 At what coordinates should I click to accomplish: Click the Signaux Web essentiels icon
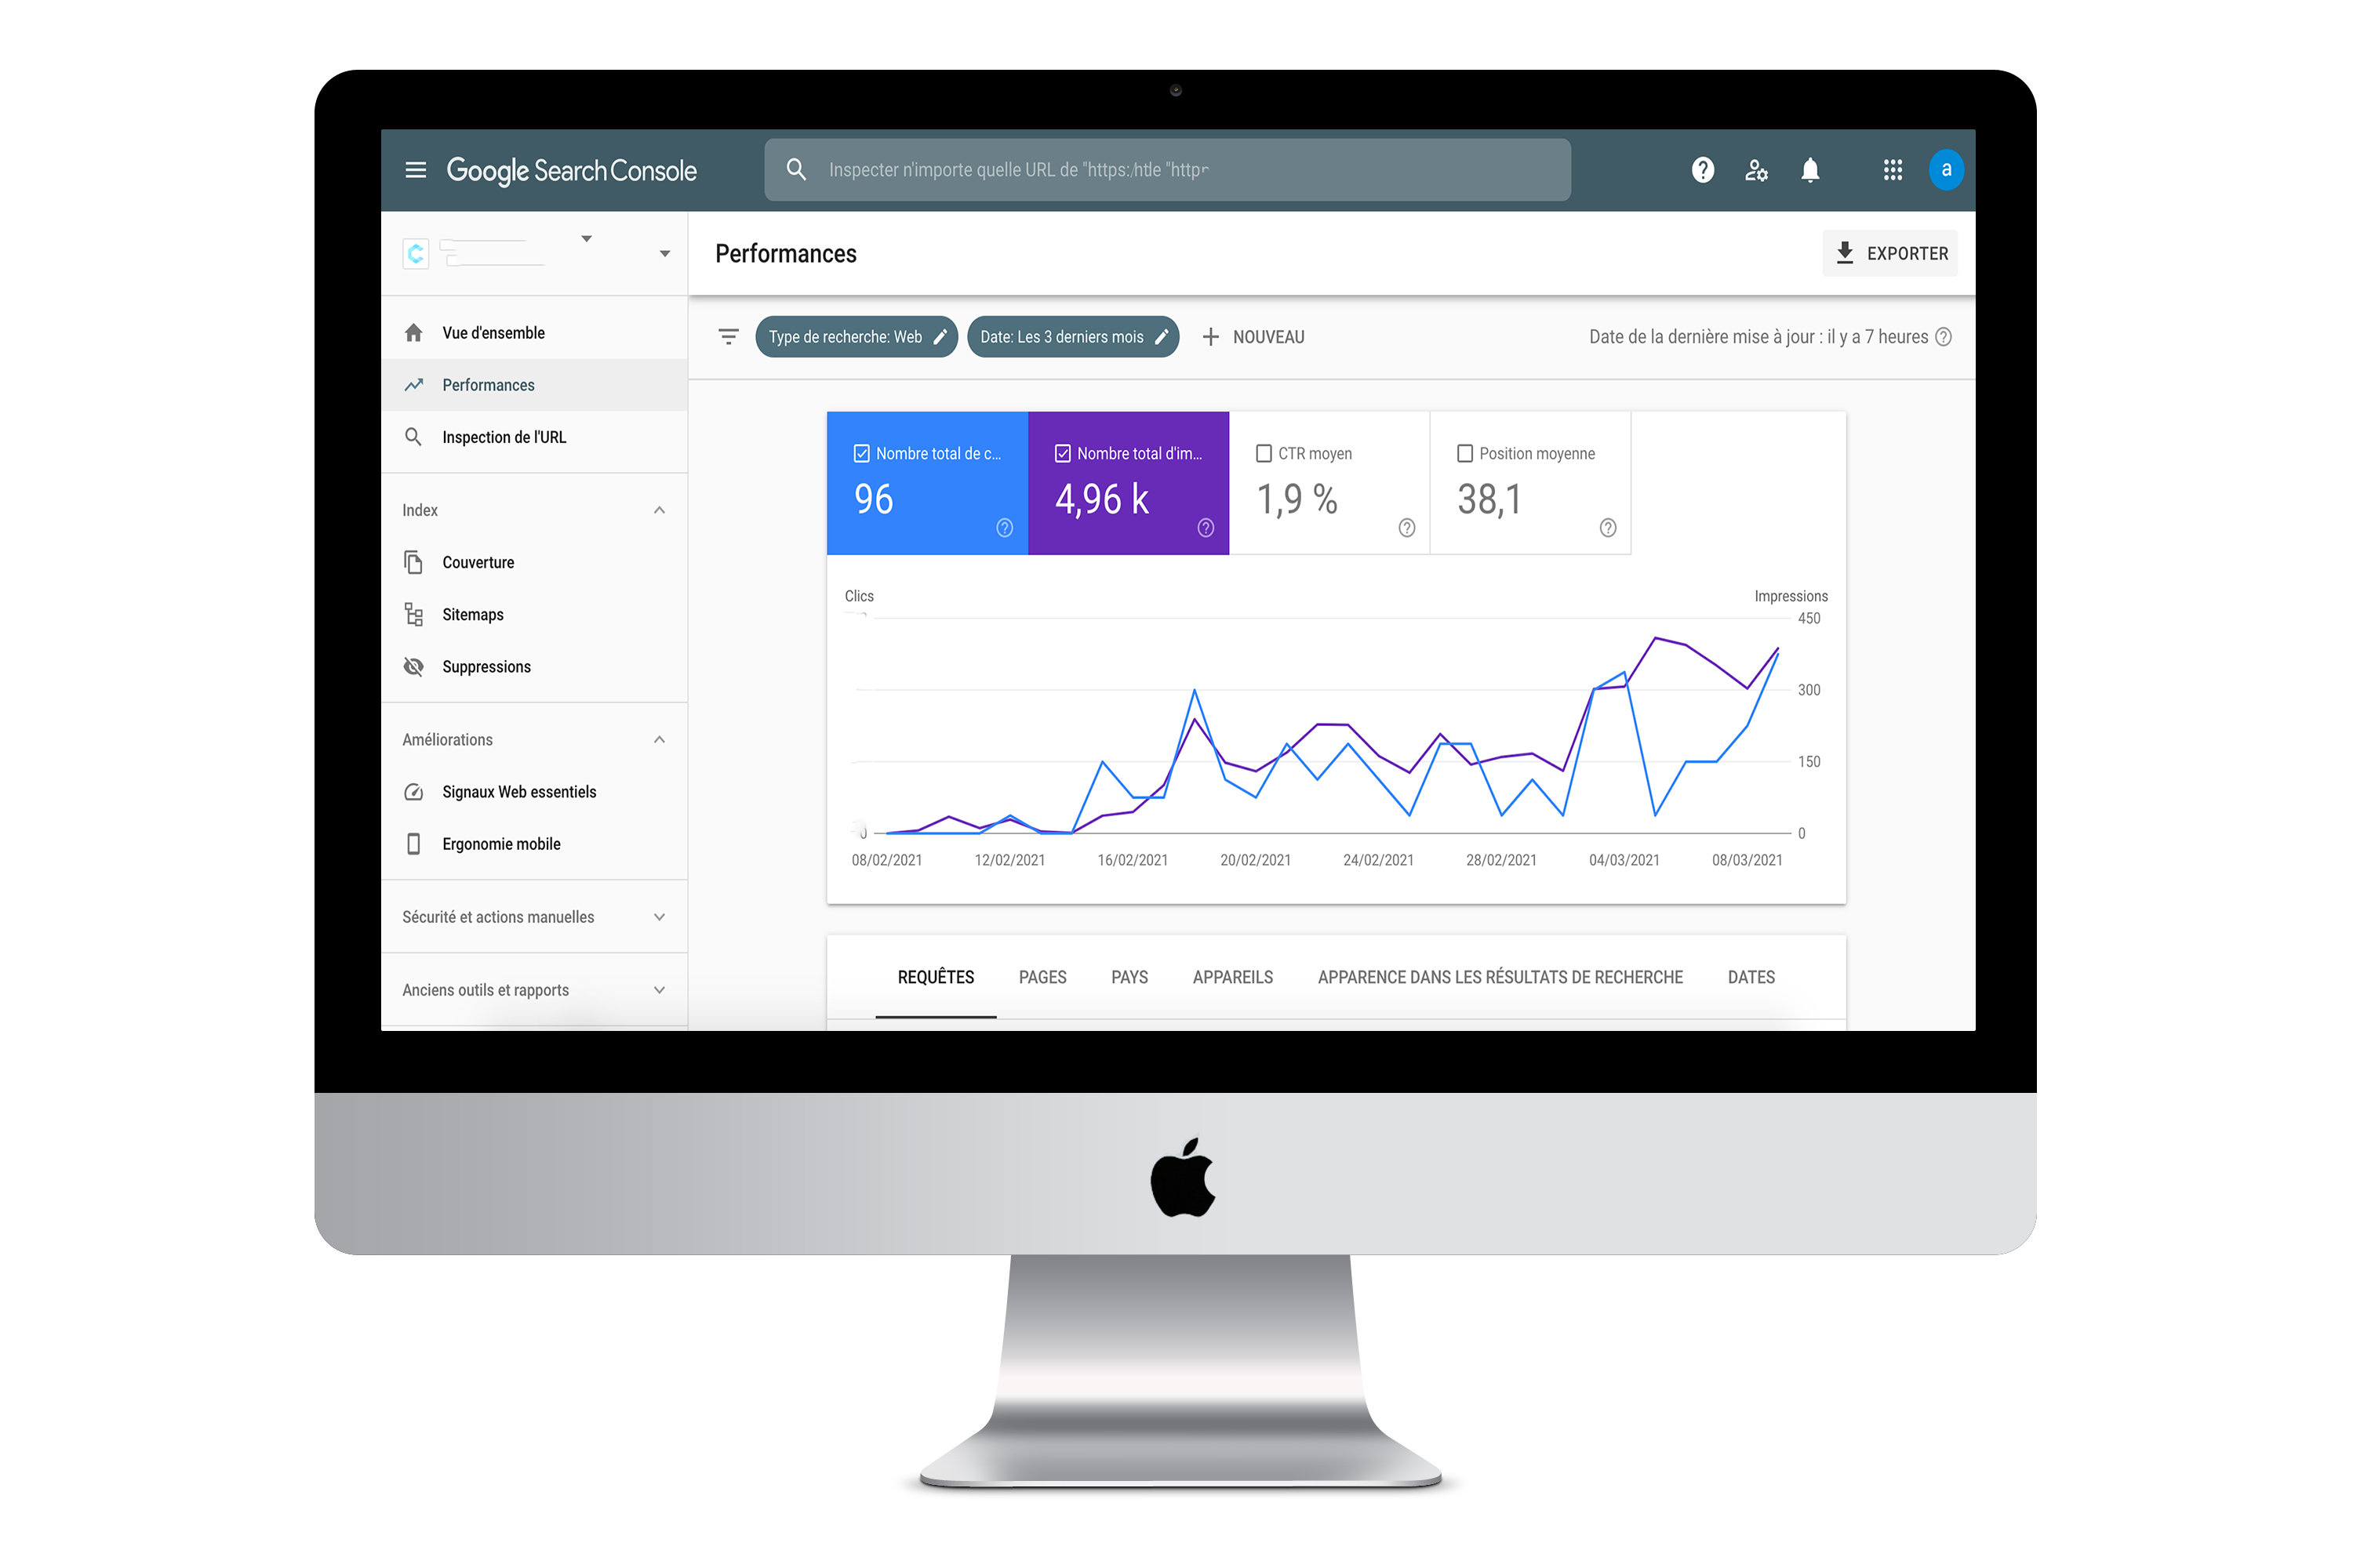pos(413,791)
